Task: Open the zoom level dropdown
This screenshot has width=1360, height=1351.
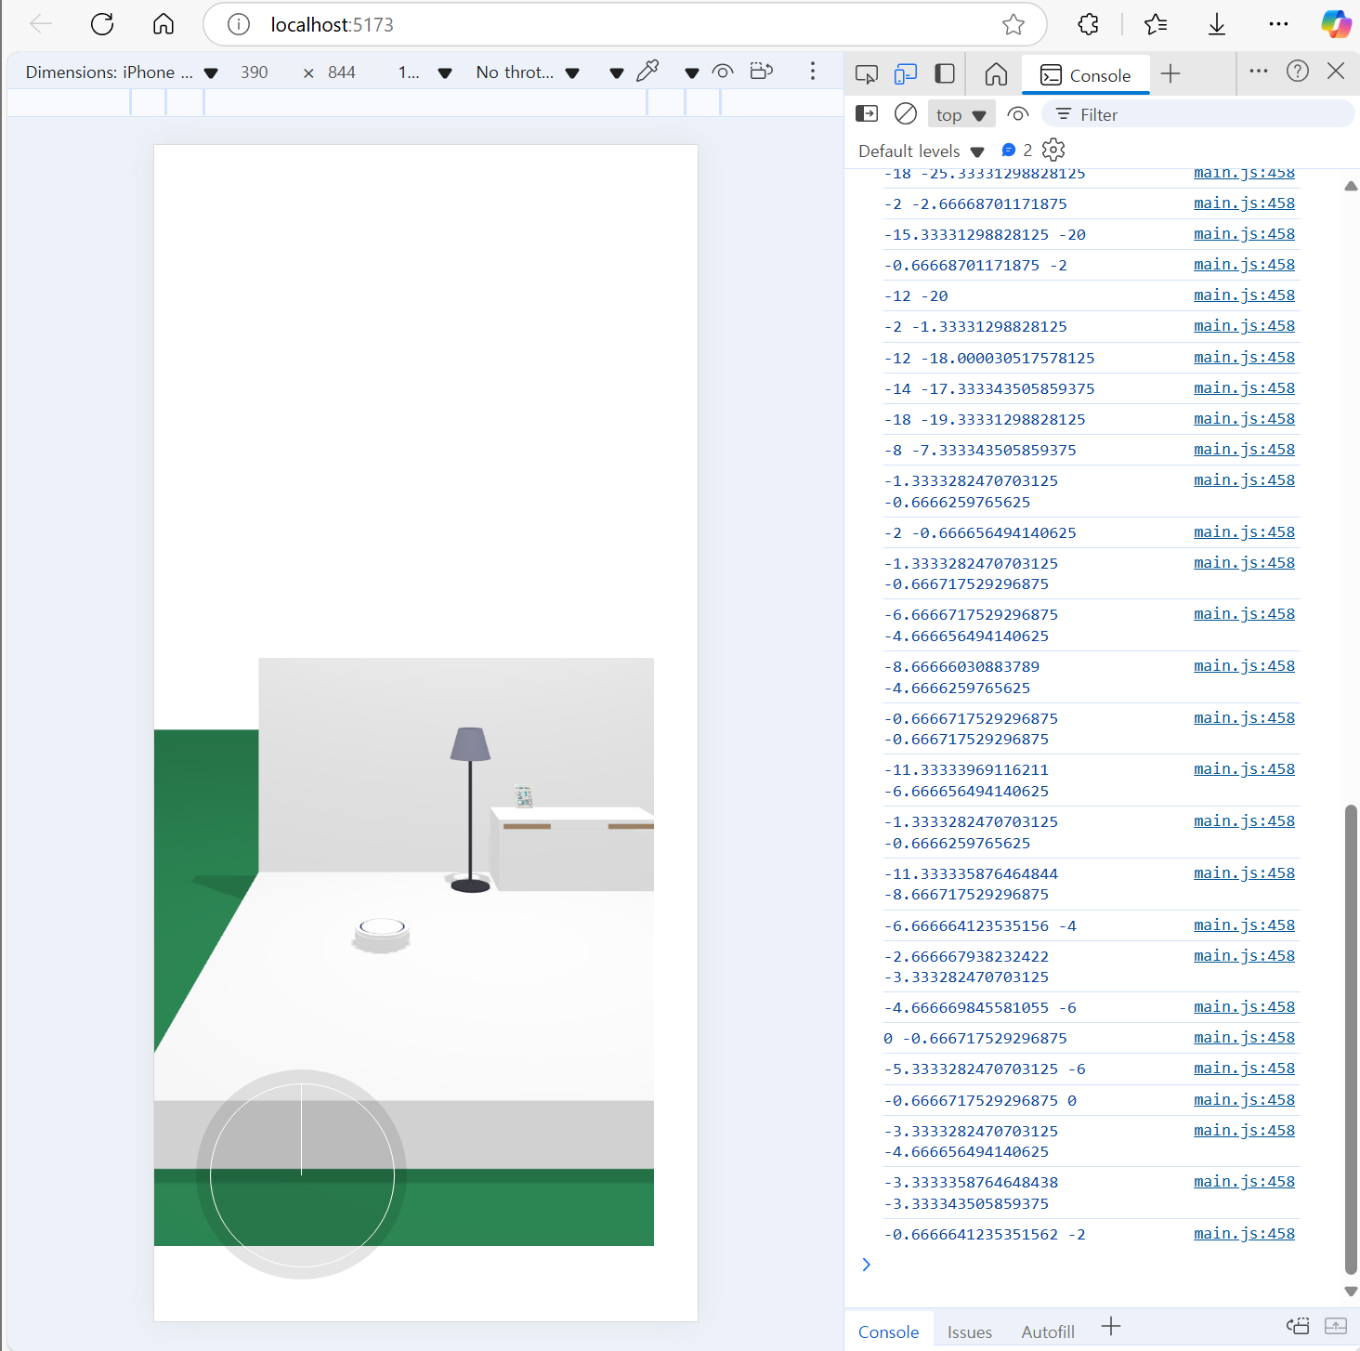Action: pos(425,72)
